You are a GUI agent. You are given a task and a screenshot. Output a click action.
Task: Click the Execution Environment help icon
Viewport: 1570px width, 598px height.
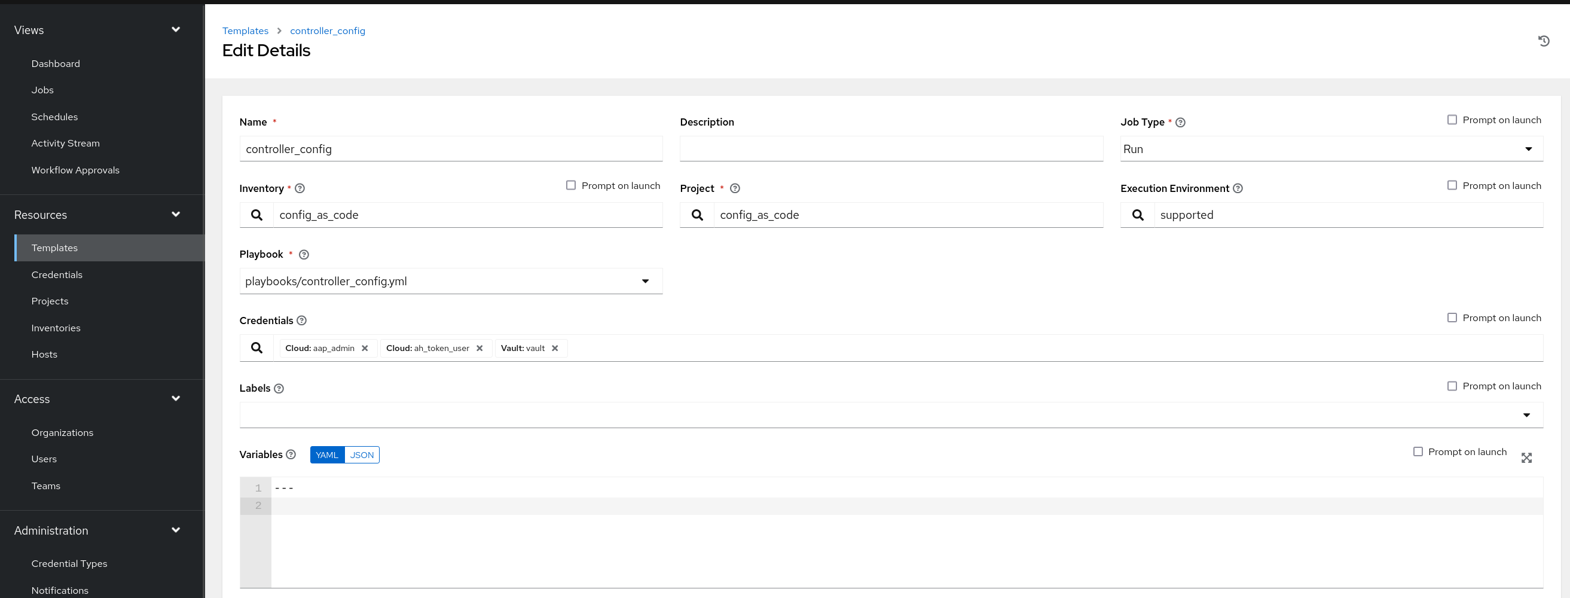pos(1237,189)
